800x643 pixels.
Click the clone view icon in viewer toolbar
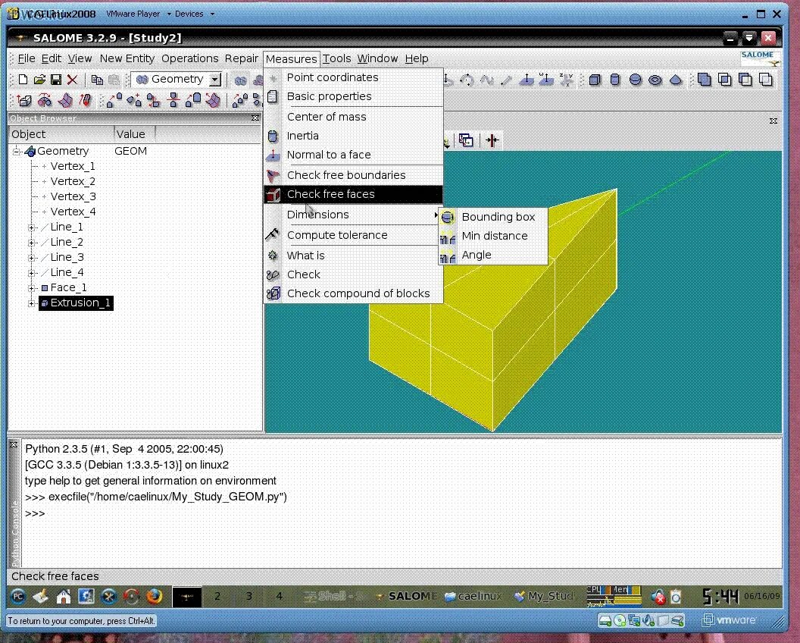[x=466, y=140]
